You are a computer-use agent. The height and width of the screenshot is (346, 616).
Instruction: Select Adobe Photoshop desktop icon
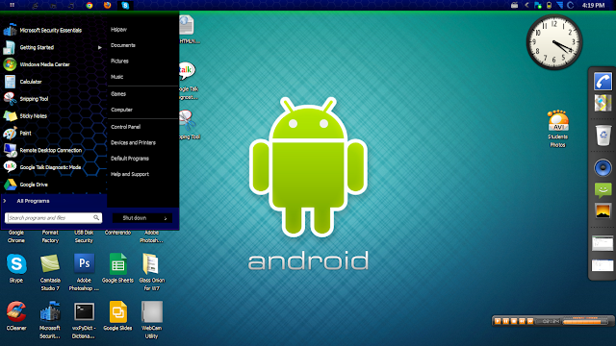pos(84,272)
